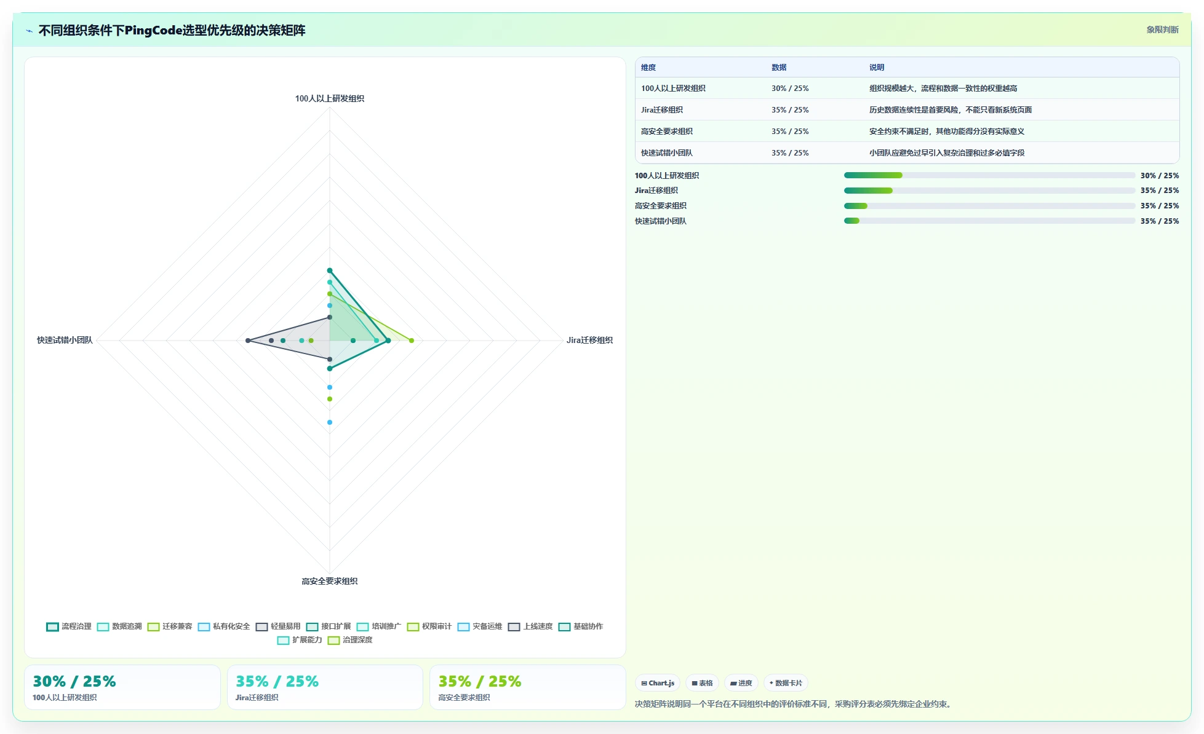
Task: Select the 表格 chip
Action: [x=702, y=683]
